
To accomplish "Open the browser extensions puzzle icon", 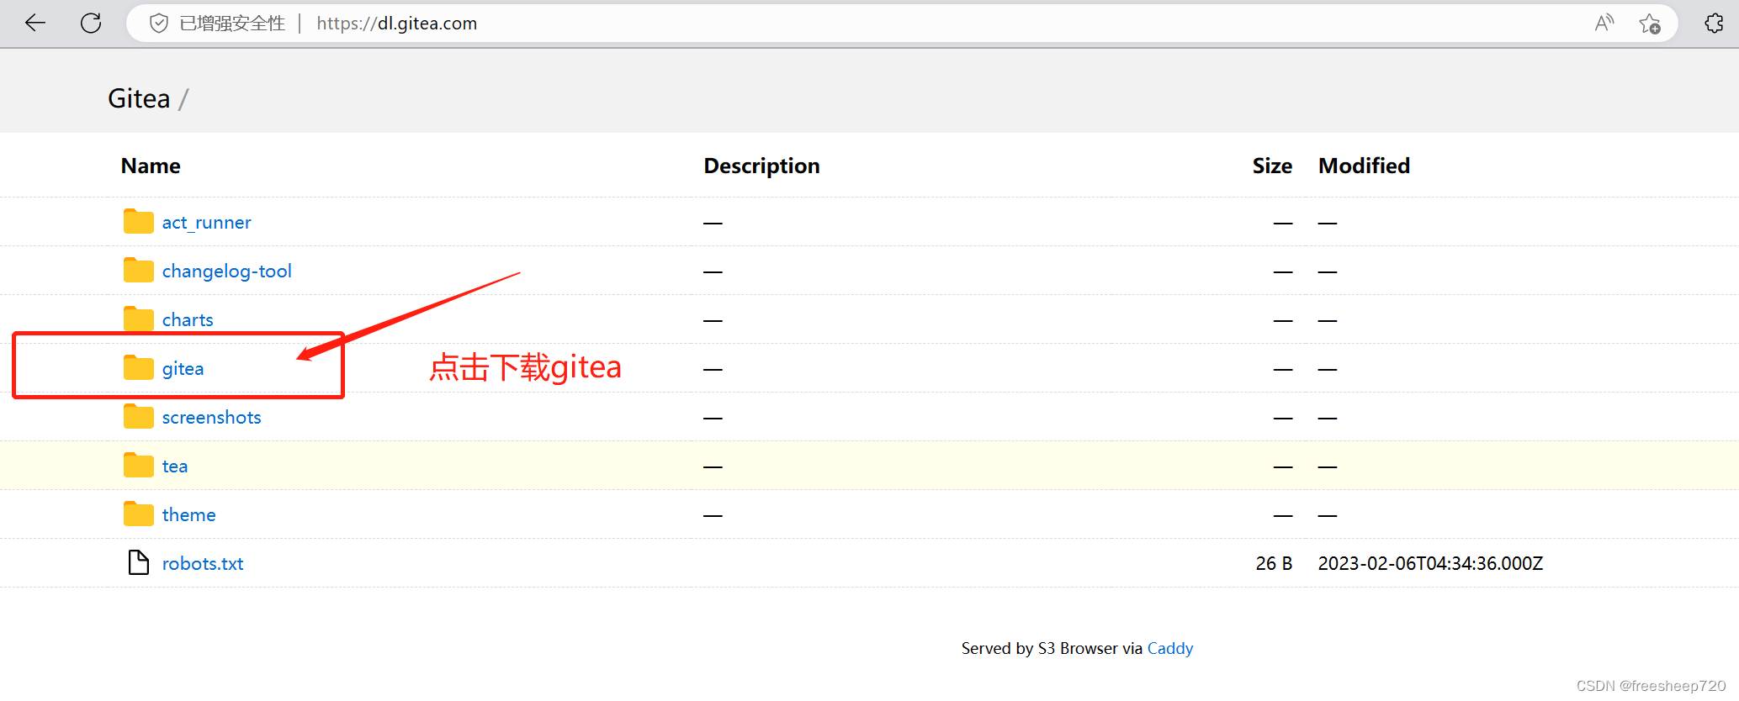I will (1714, 24).
